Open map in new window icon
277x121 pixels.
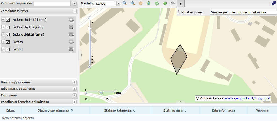pyautogui.click(x=273, y=4)
